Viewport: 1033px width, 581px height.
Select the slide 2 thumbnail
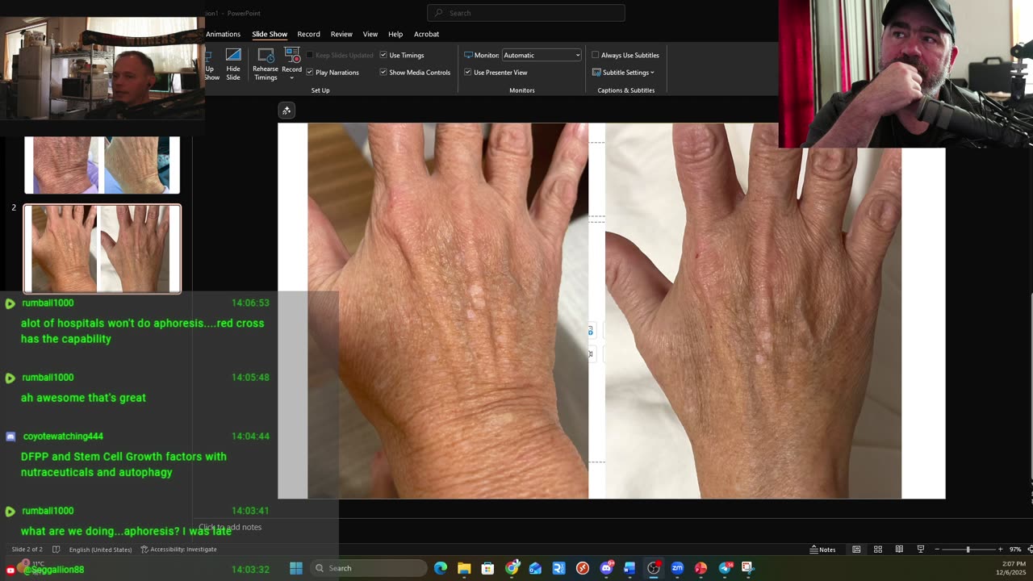[x=102, y=249]
